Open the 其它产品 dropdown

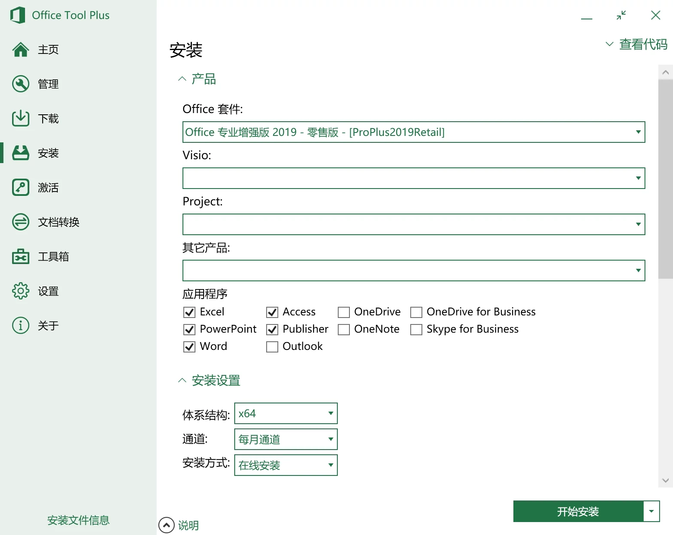(414, 271)
